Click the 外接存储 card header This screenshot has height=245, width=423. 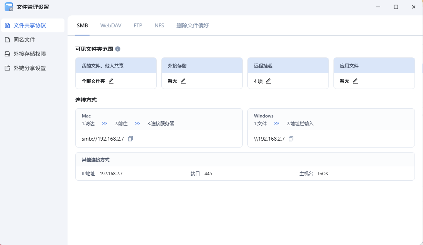(202, 65)
